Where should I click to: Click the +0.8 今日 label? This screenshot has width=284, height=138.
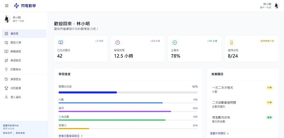[x=155, y=41]
